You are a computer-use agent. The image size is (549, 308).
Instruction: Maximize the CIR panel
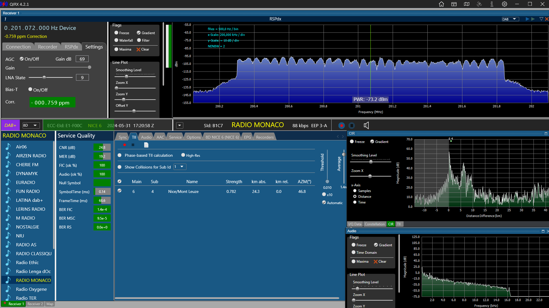[546, 133]
